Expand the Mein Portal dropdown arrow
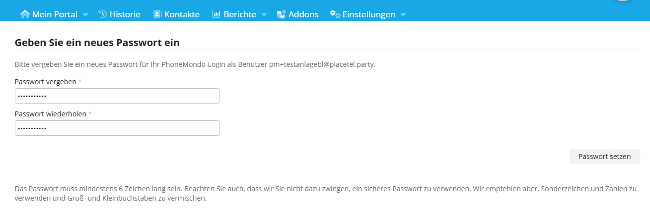Viewport: 650px width, 214px height. [85, 15]
